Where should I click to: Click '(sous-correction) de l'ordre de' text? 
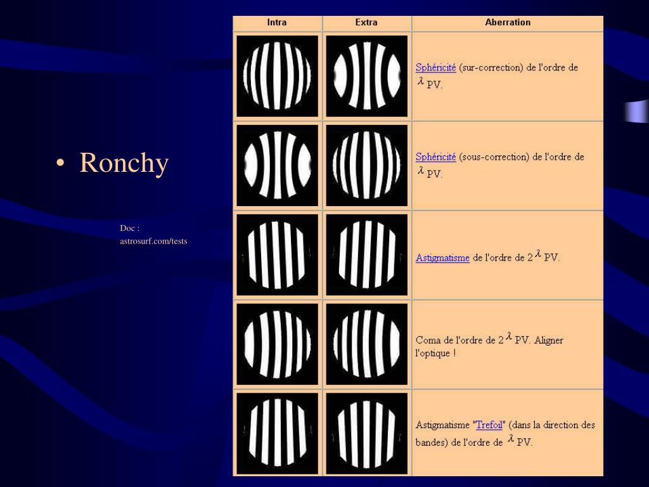click(522, 157)
